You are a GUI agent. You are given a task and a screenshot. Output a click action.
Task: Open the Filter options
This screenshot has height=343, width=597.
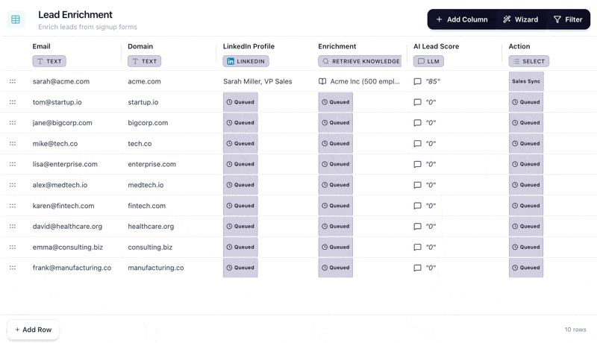(x=567, y=19)
